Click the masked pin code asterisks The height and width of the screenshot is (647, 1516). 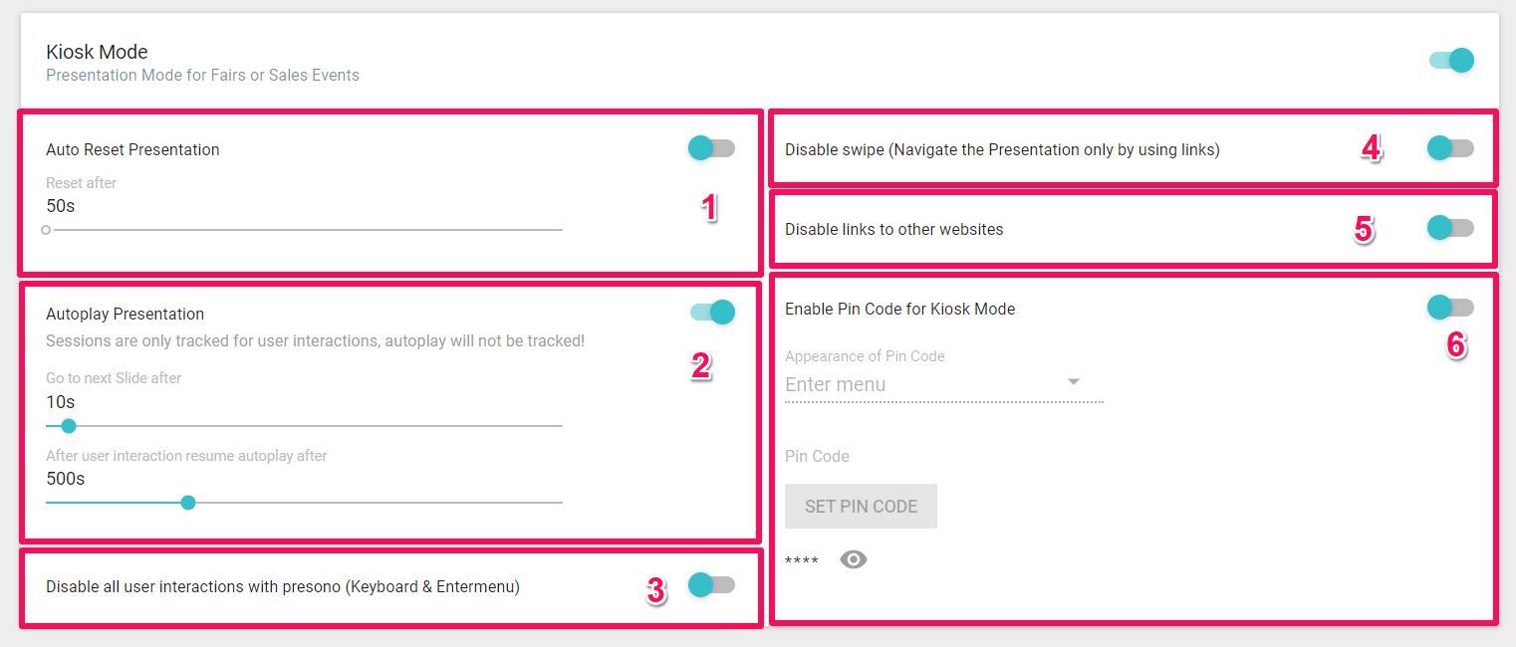(x=802, y=562)
